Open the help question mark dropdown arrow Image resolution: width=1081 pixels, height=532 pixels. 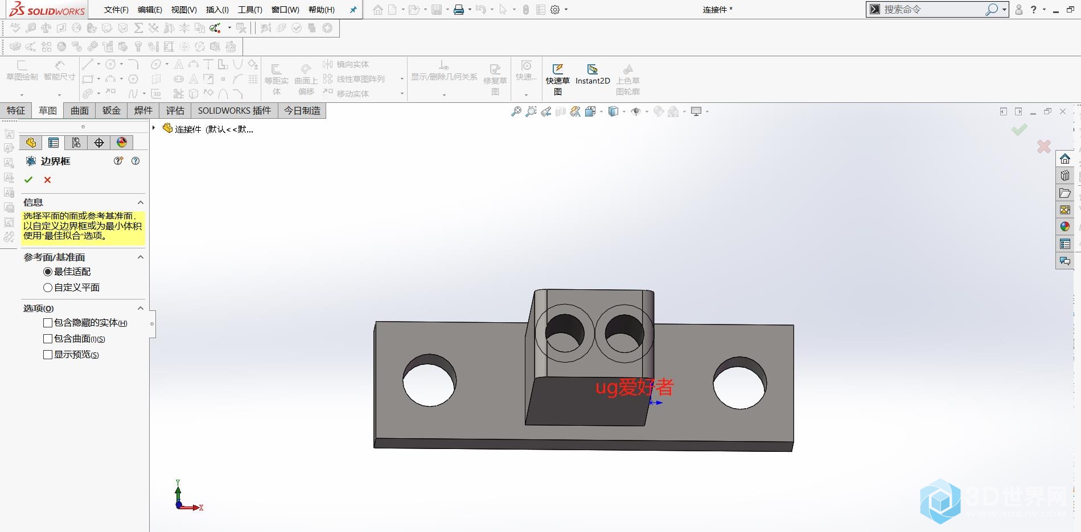click(1044, 10)
